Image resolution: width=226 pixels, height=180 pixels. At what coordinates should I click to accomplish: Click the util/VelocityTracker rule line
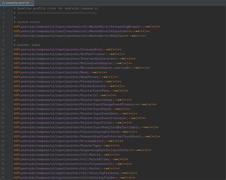tap(74, 178)
